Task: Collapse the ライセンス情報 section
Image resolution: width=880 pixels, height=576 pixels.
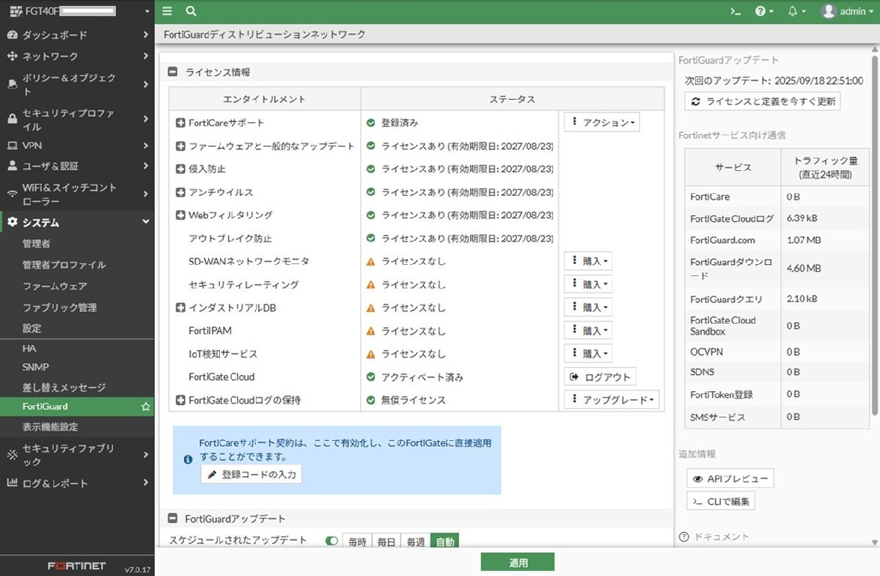Action: (x=173, y=72)
